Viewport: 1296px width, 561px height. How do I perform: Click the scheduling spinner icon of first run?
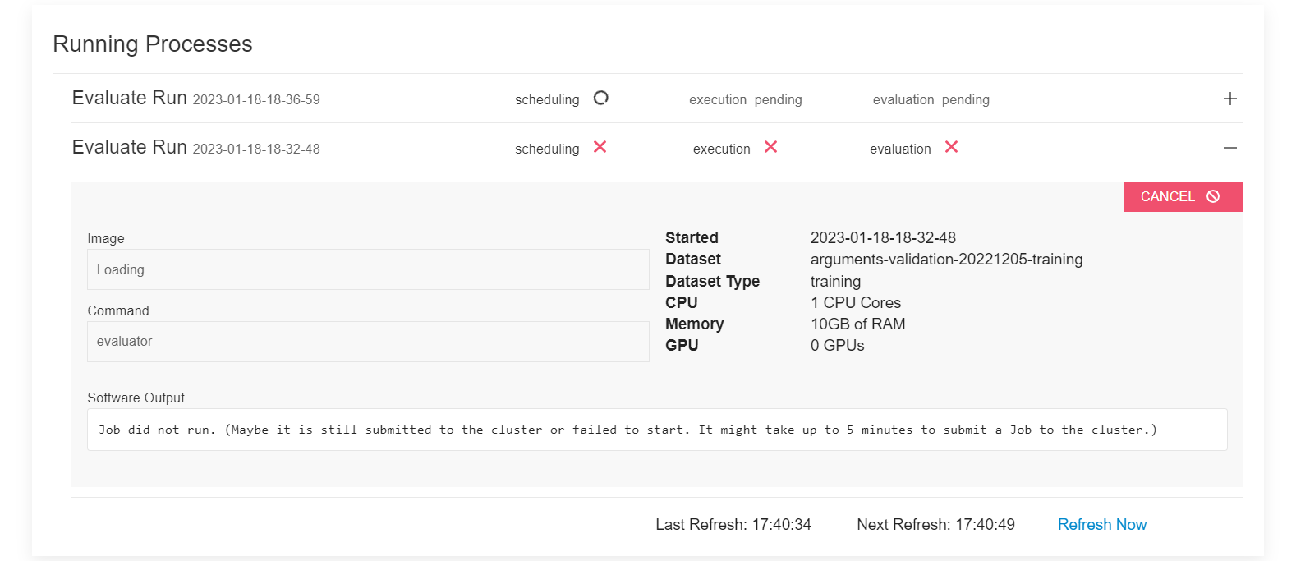(600, 99)
